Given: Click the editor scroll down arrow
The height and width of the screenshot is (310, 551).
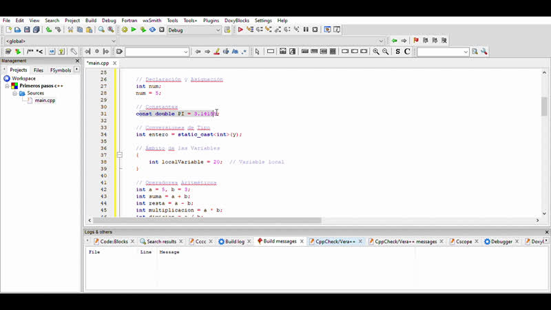Looking at the screenshot, I should click(x=544, y=214).
